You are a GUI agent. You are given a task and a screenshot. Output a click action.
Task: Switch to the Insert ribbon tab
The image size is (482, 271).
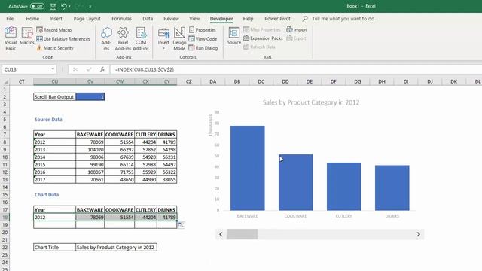[56, 18]
